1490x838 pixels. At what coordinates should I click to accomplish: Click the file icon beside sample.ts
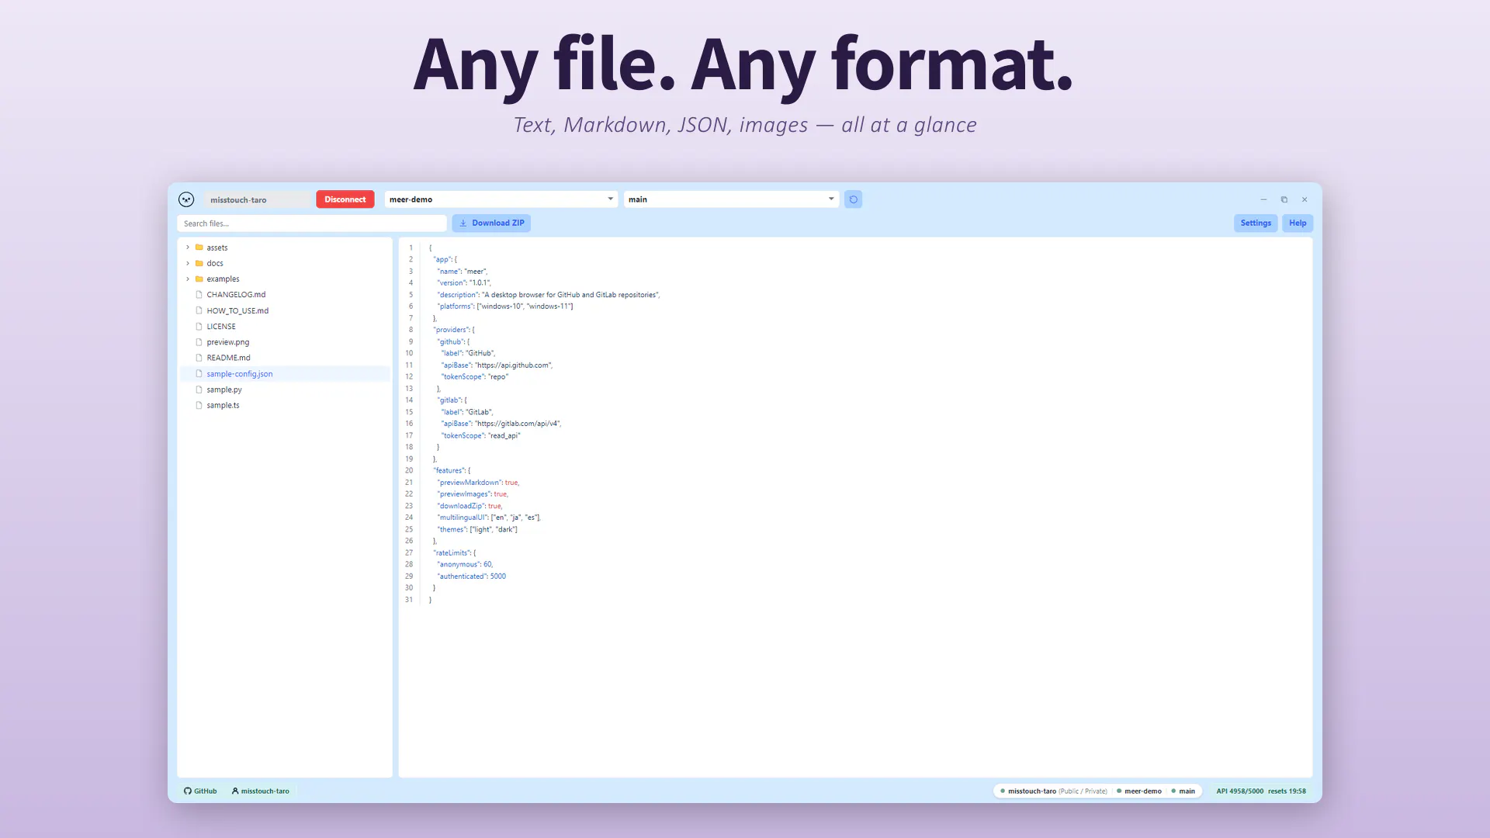coord(199,405)
